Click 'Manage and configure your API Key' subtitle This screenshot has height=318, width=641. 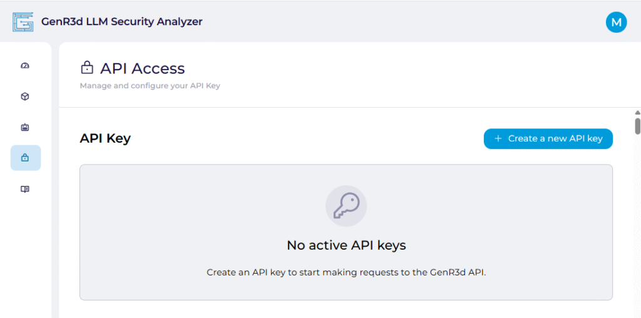[x=150, y=86]
